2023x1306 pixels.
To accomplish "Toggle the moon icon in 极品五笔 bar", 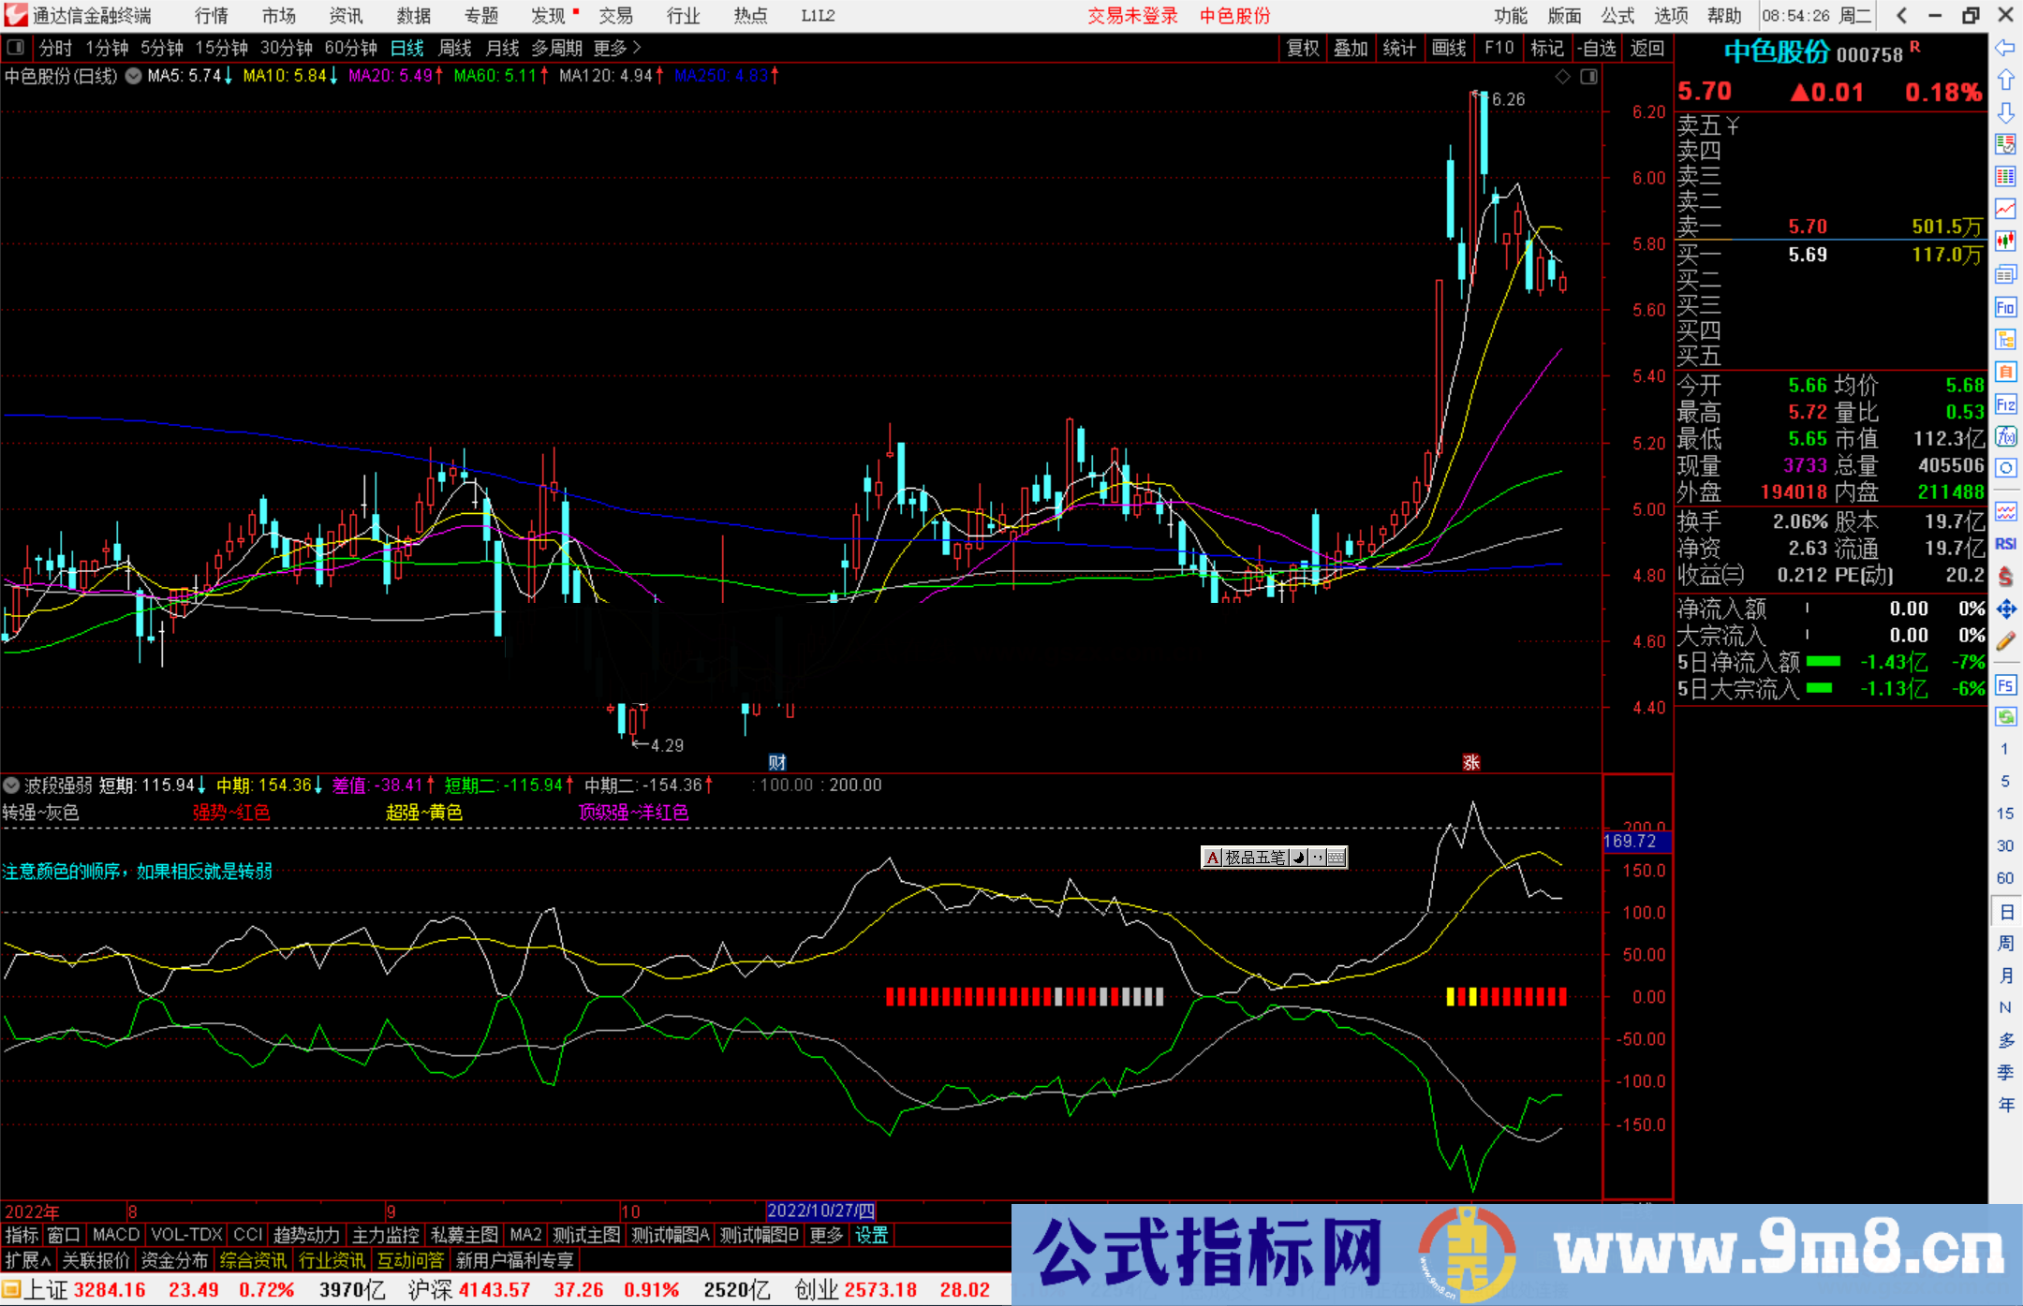I will click(x=1298, y=858).
